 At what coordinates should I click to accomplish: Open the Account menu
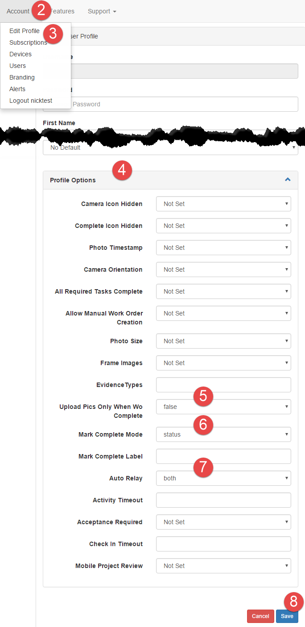click(x=18, y=11)
